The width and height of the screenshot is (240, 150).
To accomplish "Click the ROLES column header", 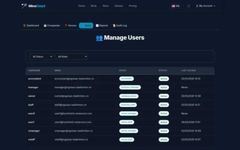I will click(x=123, y=71).
